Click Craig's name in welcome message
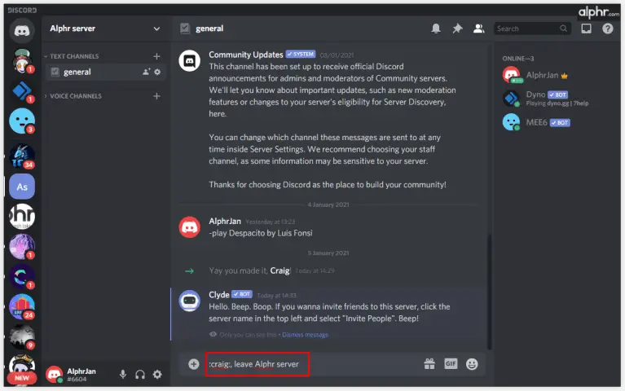The width and height of the screenshot is (625, 391). click(279, 270)
